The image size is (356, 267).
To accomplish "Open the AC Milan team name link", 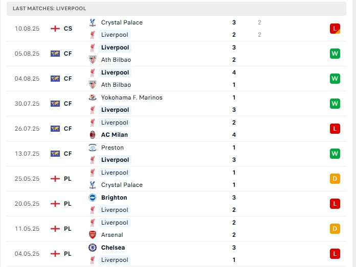I will click(x=115, y=135).
